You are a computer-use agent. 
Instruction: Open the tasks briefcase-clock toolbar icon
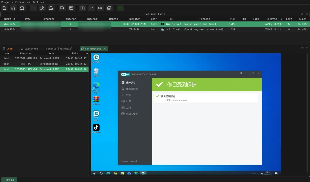[x=51, y=8]
